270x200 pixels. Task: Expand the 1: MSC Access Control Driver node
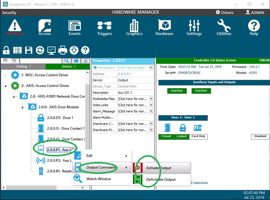coord(6,75)
